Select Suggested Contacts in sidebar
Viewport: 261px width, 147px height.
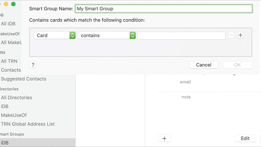23,79
